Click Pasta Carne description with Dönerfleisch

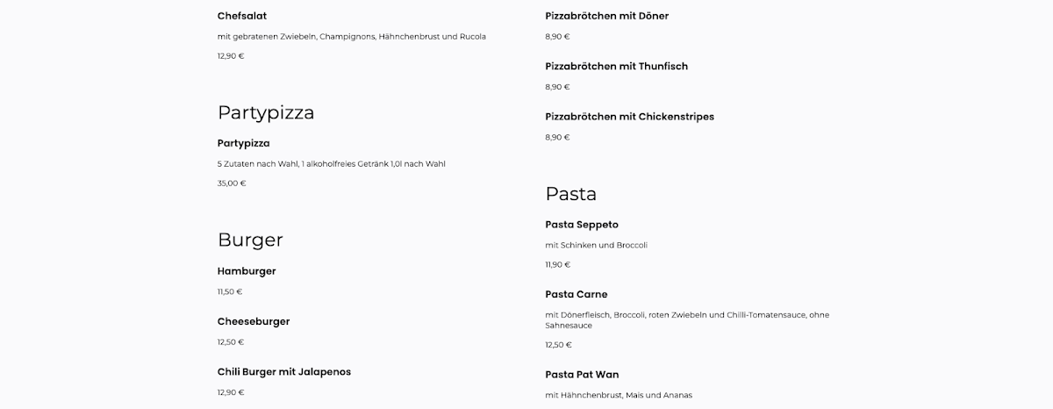[687, 320]
